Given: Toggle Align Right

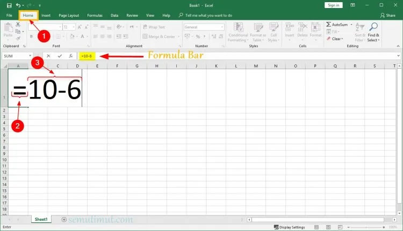Looking at the screenshot, I should 110,36.
